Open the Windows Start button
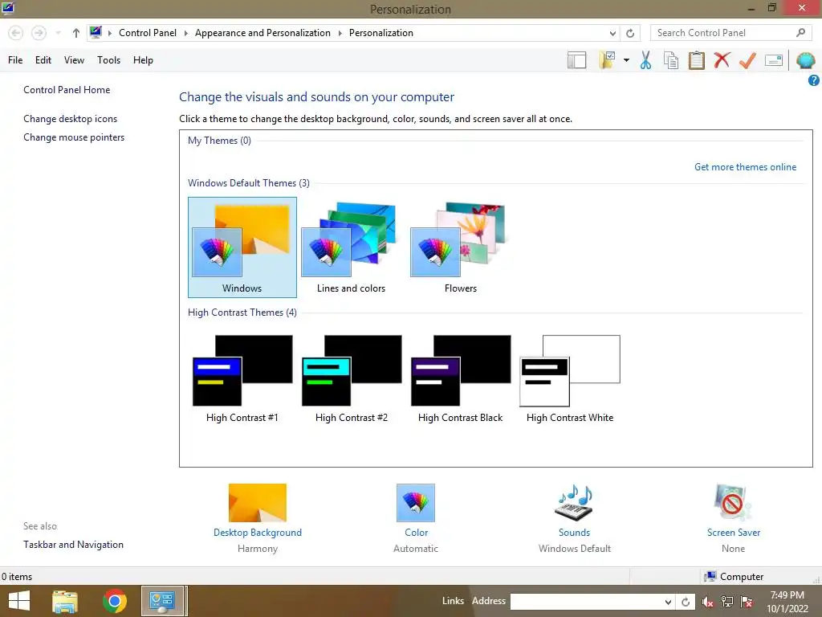 click(19, 601)
